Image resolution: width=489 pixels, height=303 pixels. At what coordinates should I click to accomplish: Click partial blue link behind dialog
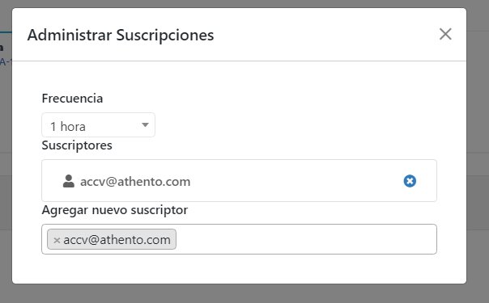tap(5, 61)
